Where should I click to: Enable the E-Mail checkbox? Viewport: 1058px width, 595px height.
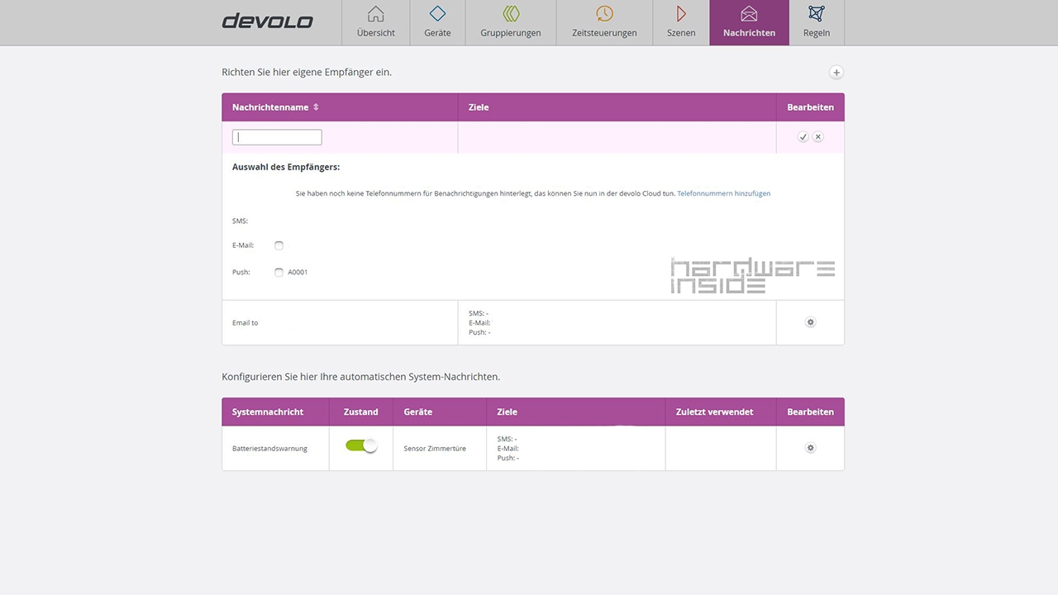[x=279, y=245]
